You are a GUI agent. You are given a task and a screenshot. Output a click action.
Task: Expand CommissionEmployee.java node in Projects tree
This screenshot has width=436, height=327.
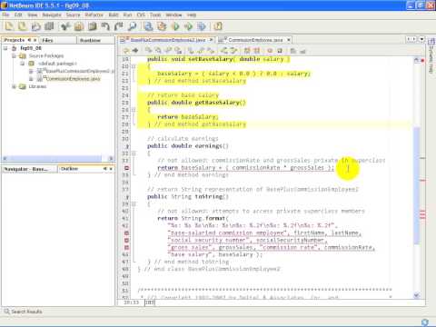click(x=31, y=79)
